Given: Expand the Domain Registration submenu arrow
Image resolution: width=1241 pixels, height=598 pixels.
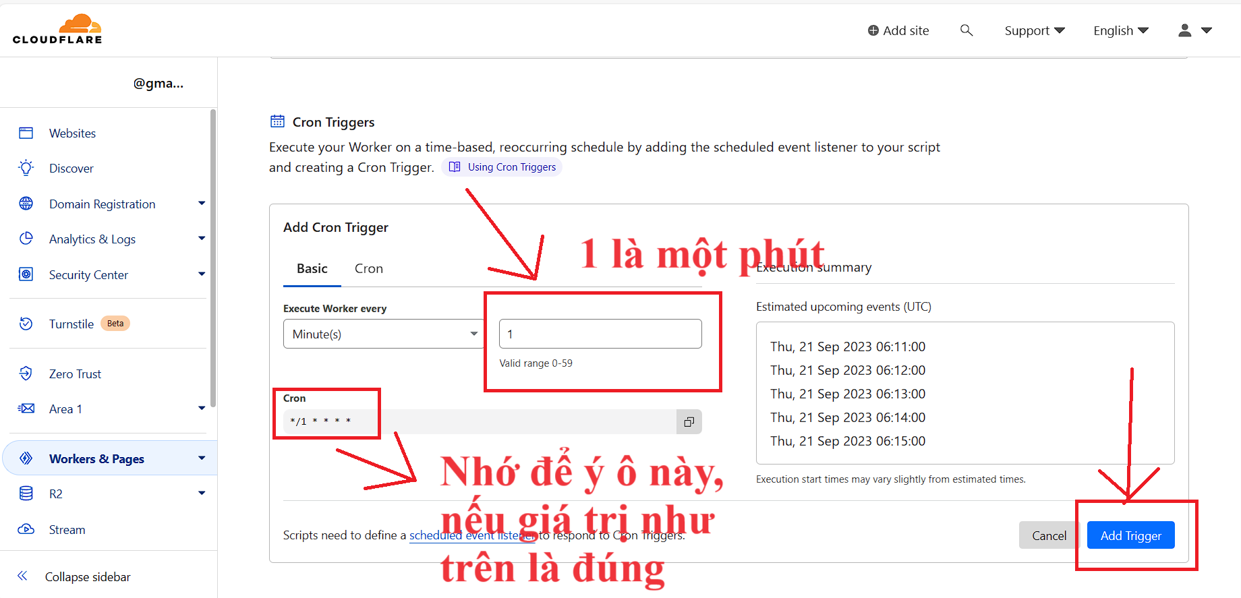Looking at the screenshot, I should (x=202, y=203).
